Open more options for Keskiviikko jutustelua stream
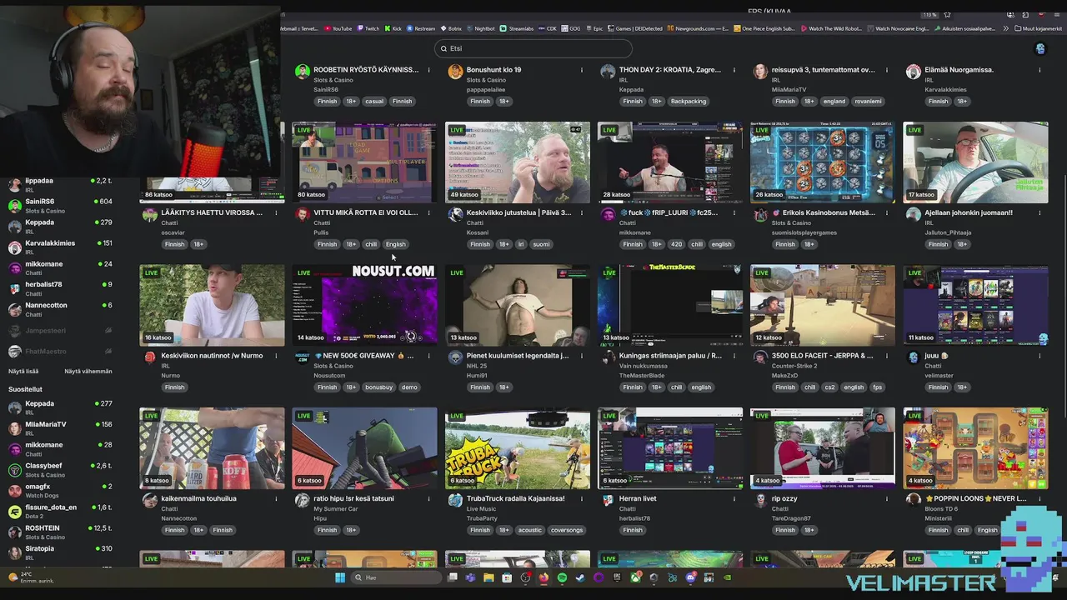The image size is (1067, 600). click(x=582, y=213)
